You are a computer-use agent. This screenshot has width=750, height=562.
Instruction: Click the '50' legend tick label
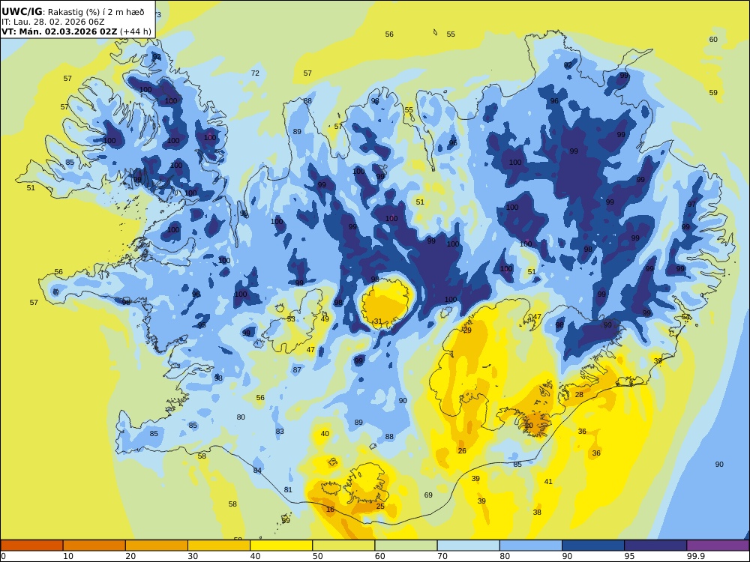pos(317,556)
